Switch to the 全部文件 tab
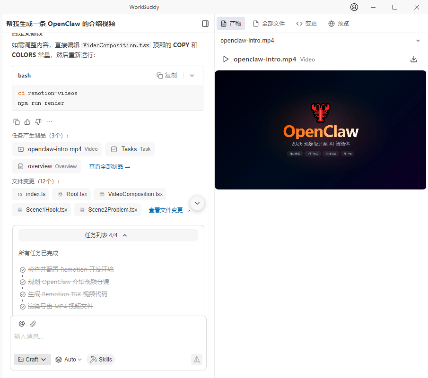 click(269, 24)
